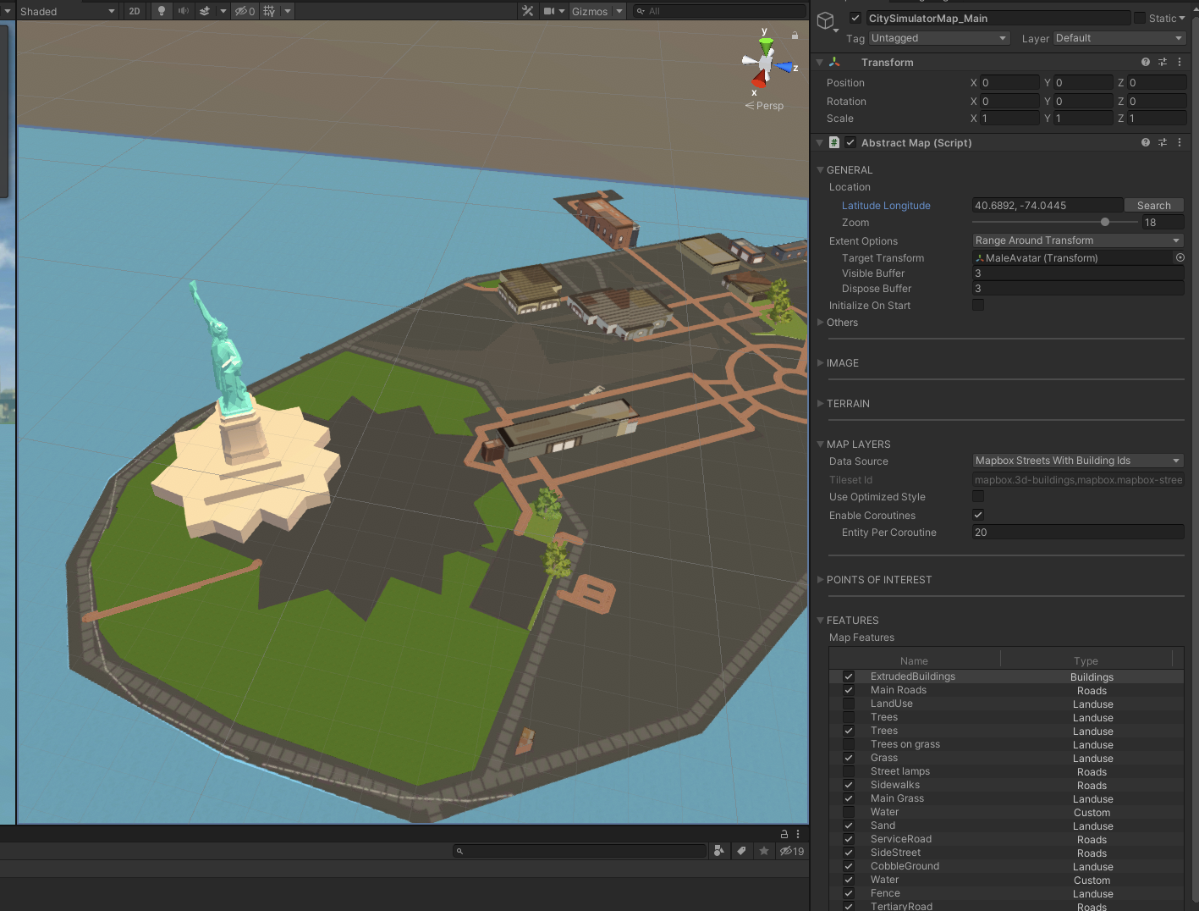This screenshot has height=911, width=1199.
Task: Collapse the Transform component foldout
Action: [819, 62]
